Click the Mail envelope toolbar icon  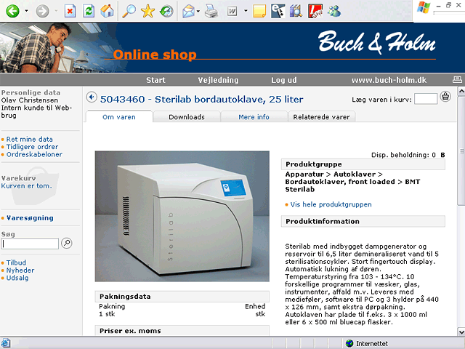click(x=189, y=12)
